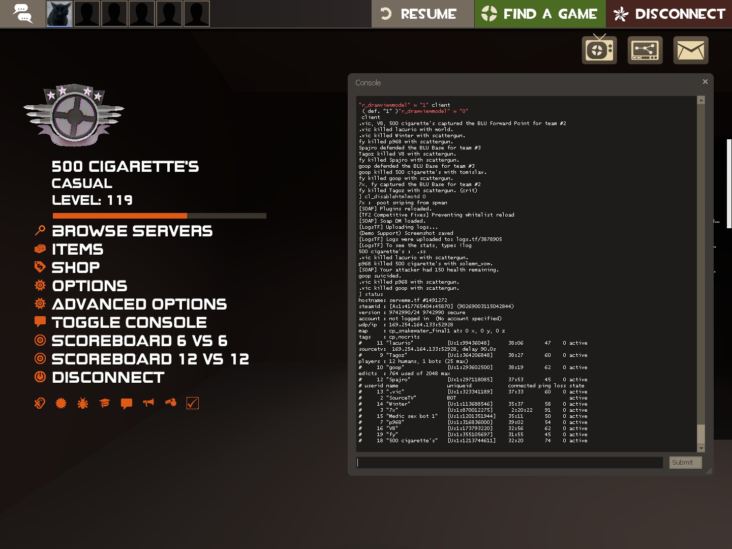The height and width of the screenshot is (549, 732).
Task: Click the level 119 progress bar
Action: (159, 216)
